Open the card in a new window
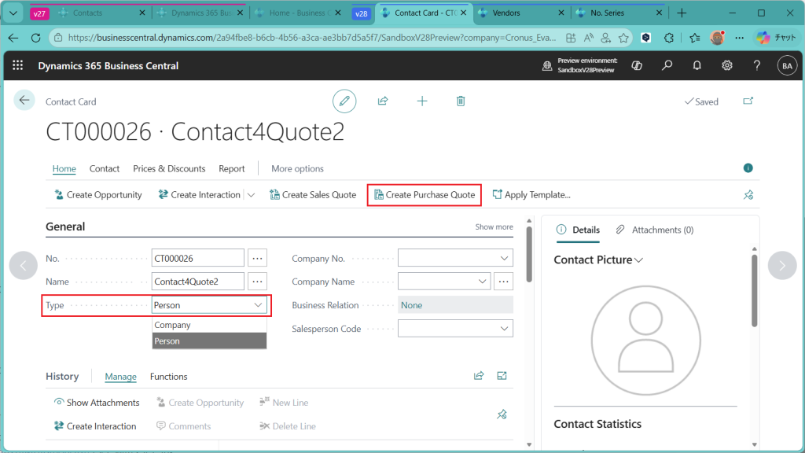 (748, 101)
